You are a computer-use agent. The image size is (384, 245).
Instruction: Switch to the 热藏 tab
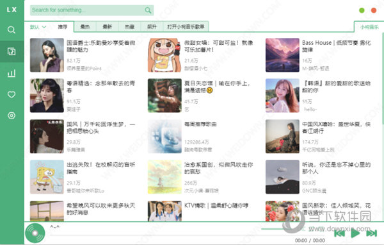tap(129, 27)
